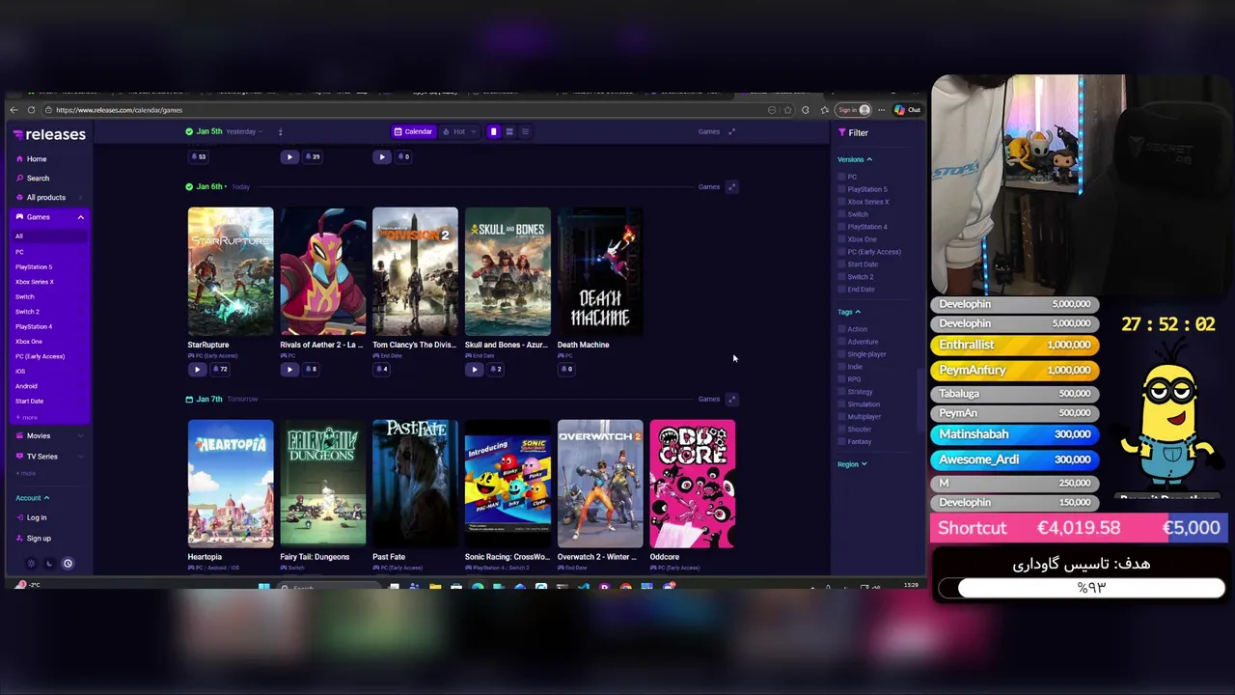Click the Home sidebar icon
The width and height of the screenshot is (1235, 695).
(x=19, y=158)
